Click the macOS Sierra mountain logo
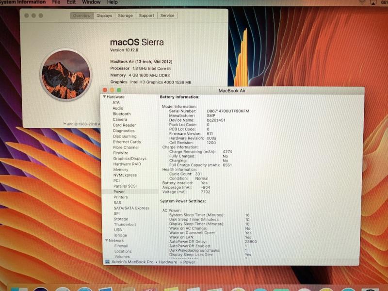388x291 pixels. tap(65, 74)
